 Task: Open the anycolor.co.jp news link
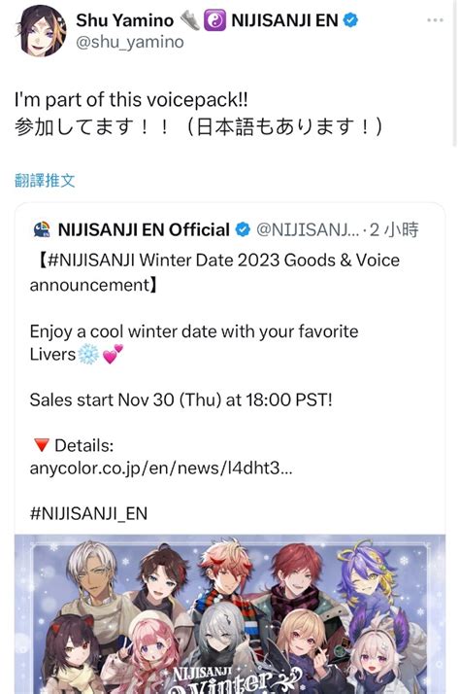point(161,468)
